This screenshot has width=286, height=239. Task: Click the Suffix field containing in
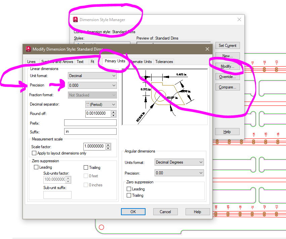tap(90, 131)
